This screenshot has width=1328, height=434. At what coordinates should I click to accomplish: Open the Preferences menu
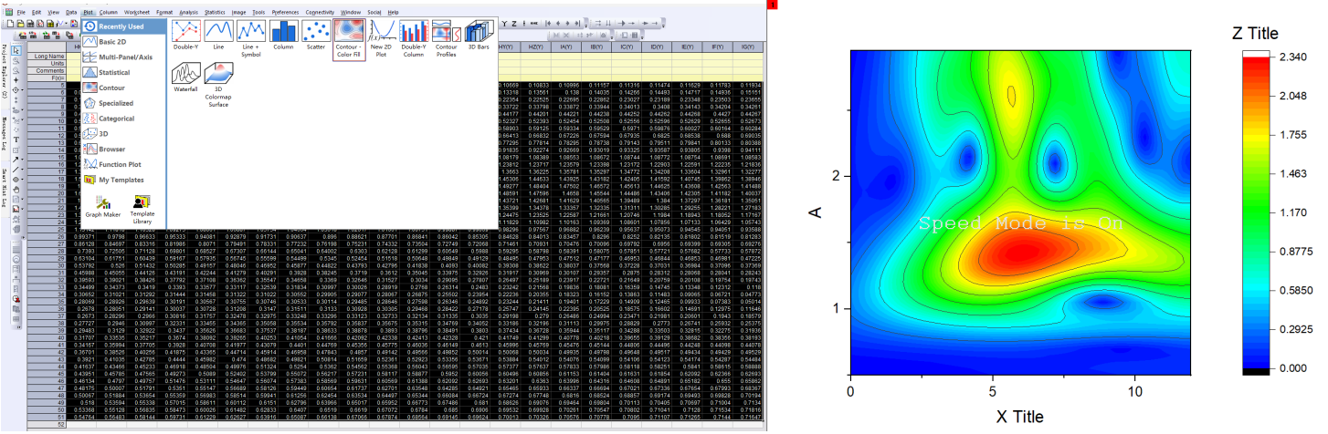(x=285, y=12)
